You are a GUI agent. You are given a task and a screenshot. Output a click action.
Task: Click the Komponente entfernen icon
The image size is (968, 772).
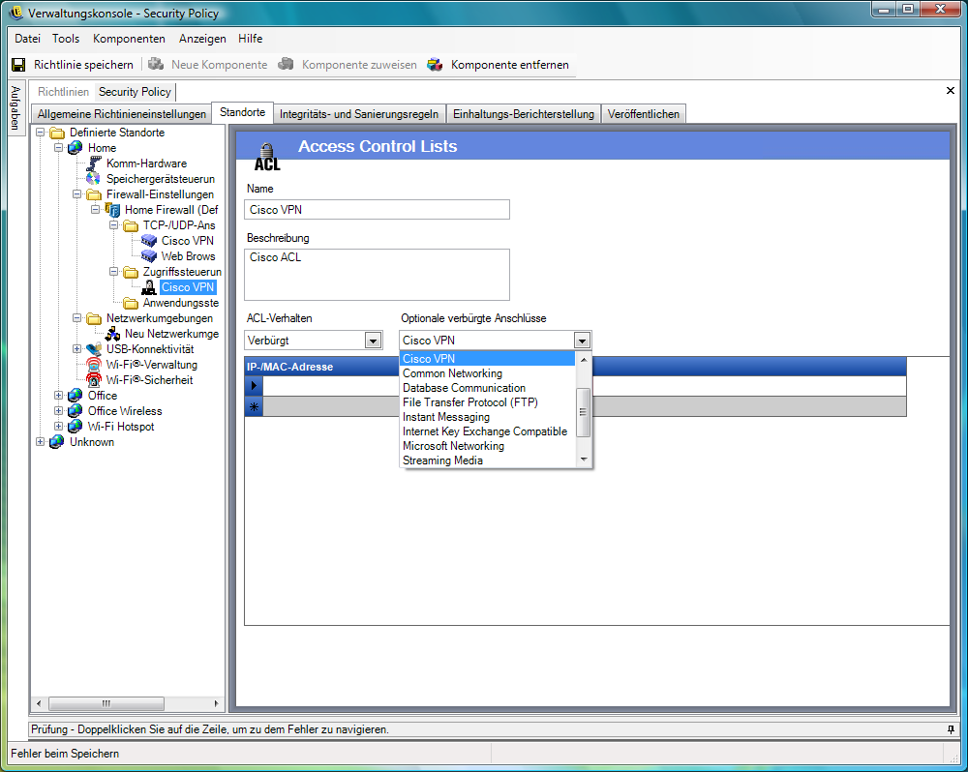[x=436, y=64]
